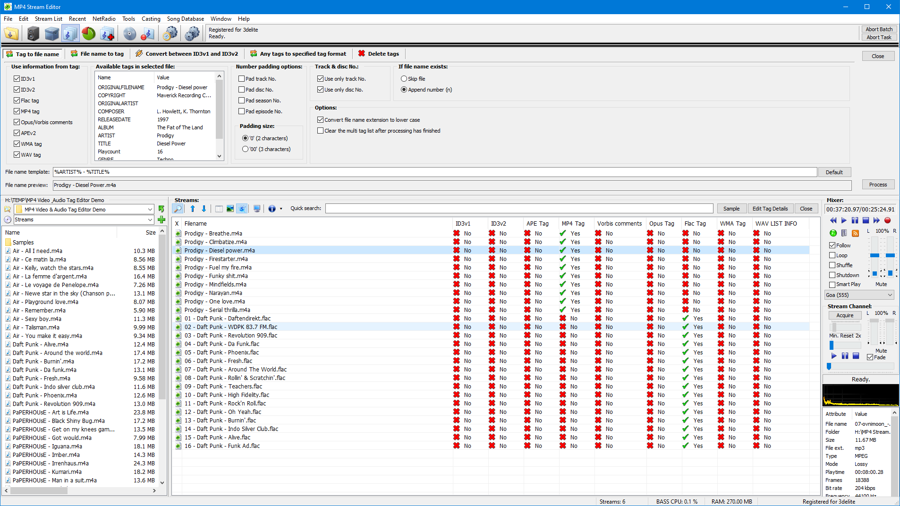The width and height of the screenshot is (900, 506).
Task: Select the Skip file radio button
Action: pos(404,78)
